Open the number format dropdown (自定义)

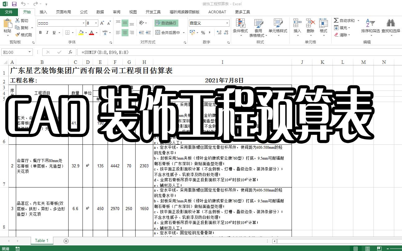[x=227, y=23]
